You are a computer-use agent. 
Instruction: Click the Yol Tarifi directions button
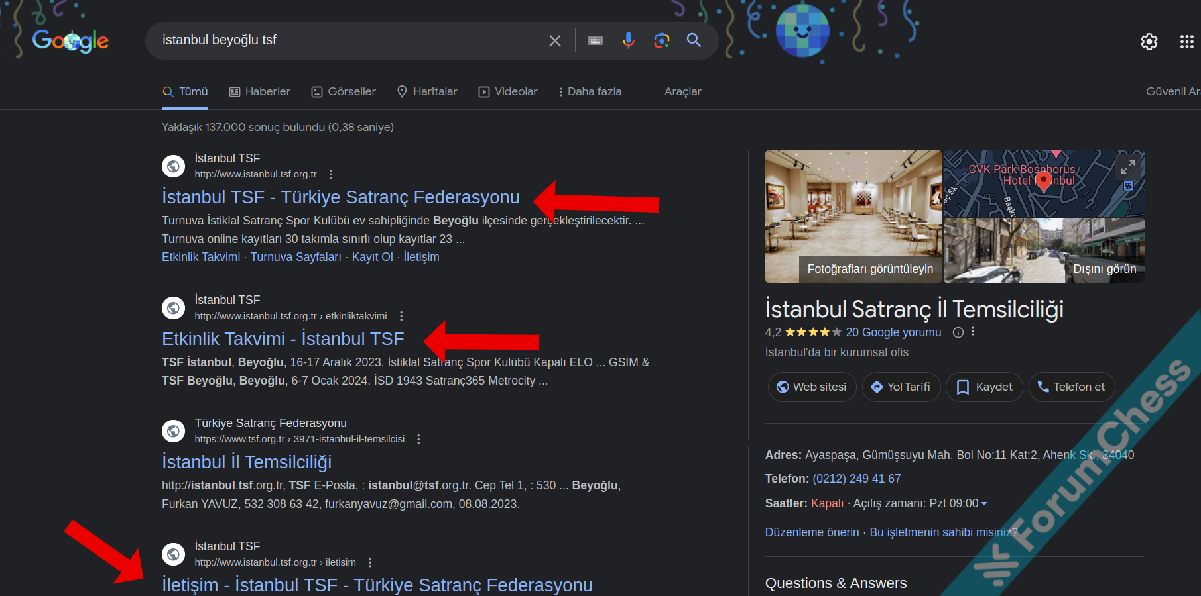click(x=900, y=387)
